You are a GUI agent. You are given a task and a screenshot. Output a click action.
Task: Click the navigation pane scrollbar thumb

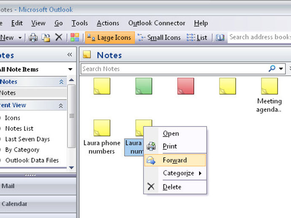[72, 116]
